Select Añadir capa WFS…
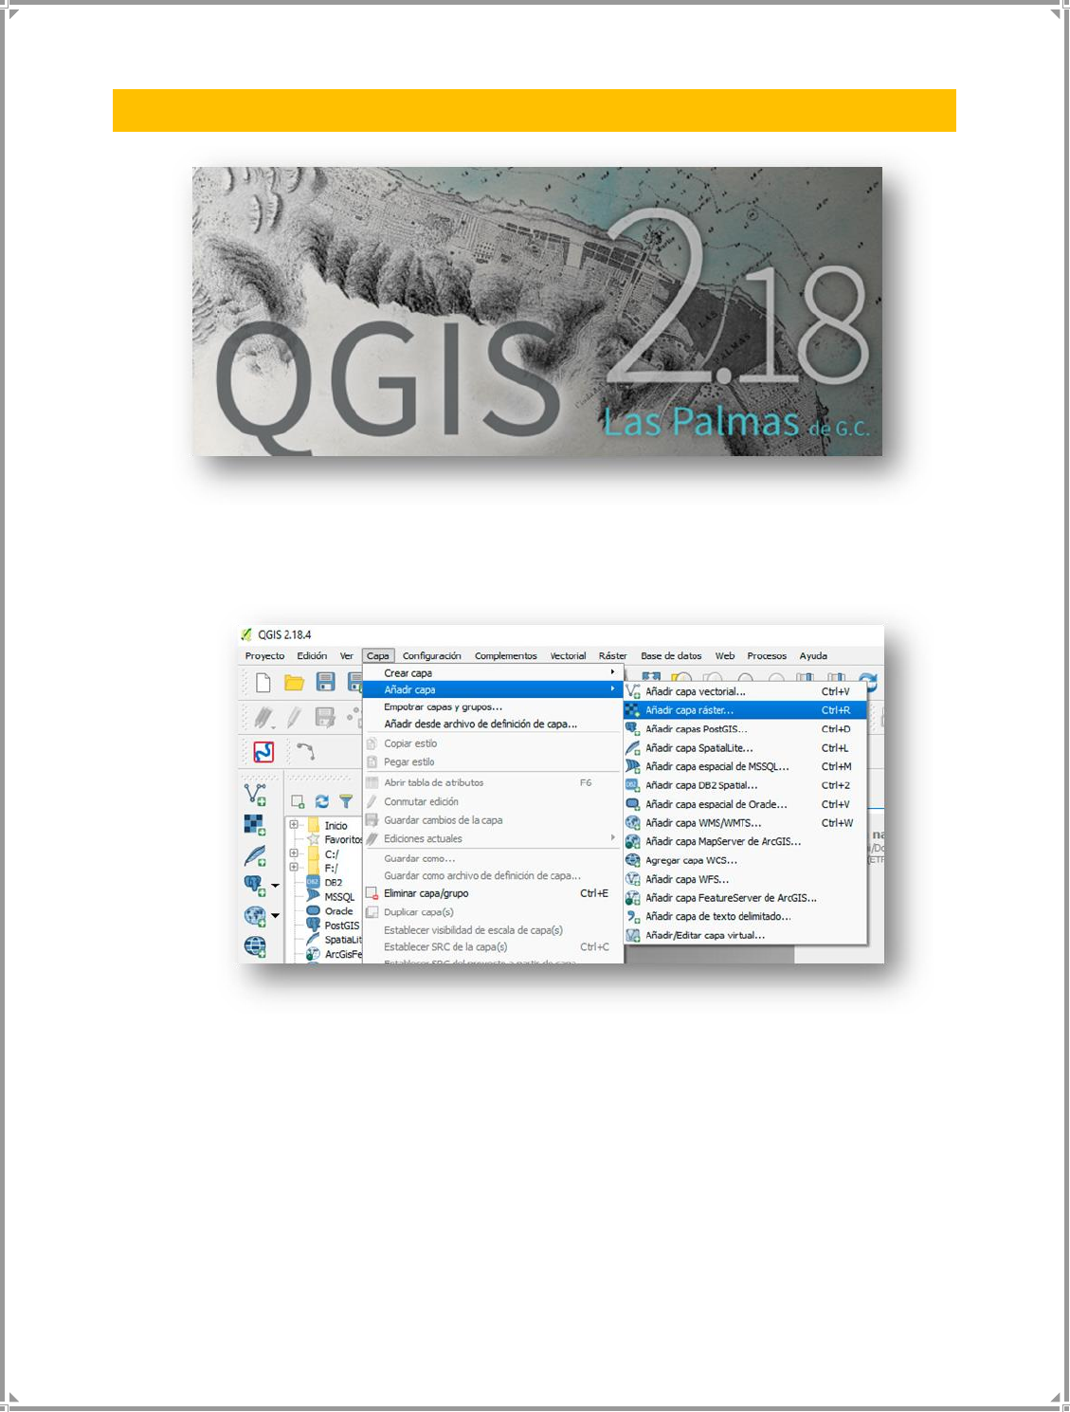The height and width of the screenshot is (1412, 1070). tap(745, 879)
